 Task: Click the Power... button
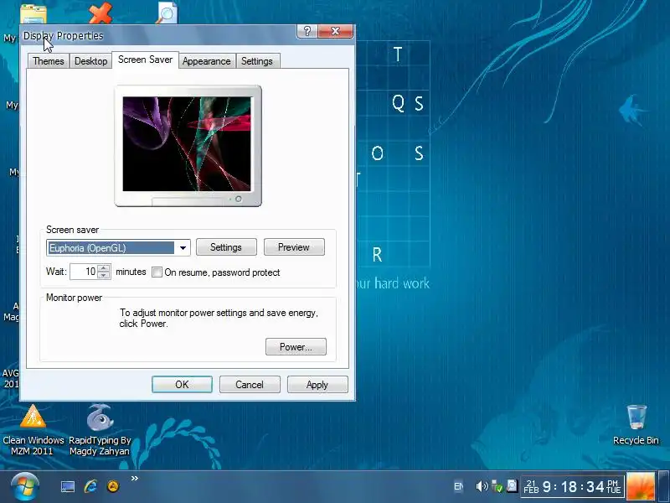[x=296, y=347]
